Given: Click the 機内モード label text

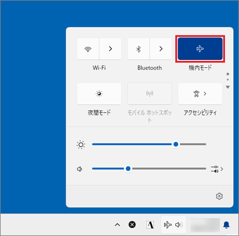Looking at the screenshot, I should 200,68.
